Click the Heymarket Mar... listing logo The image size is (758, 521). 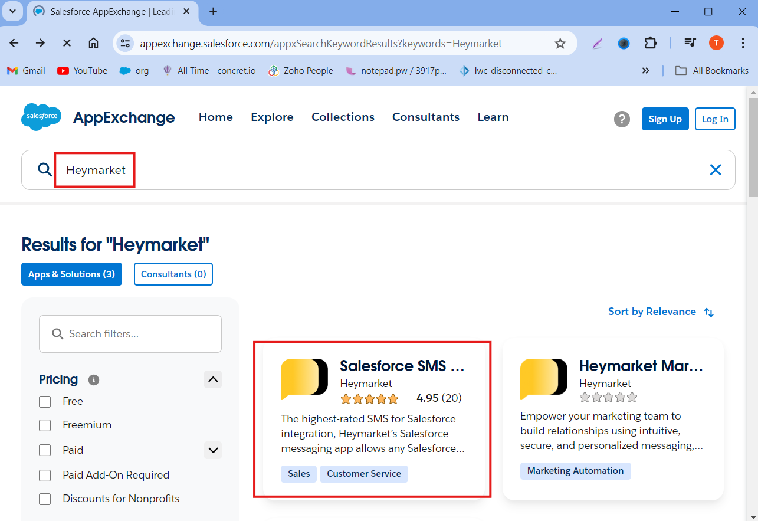(543, 378)
